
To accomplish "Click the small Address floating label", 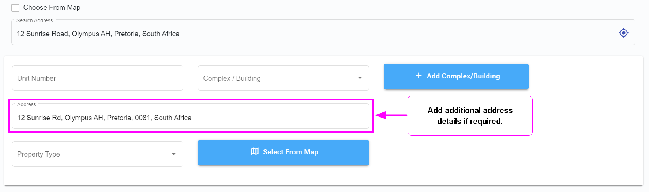I will click(27, 105).
